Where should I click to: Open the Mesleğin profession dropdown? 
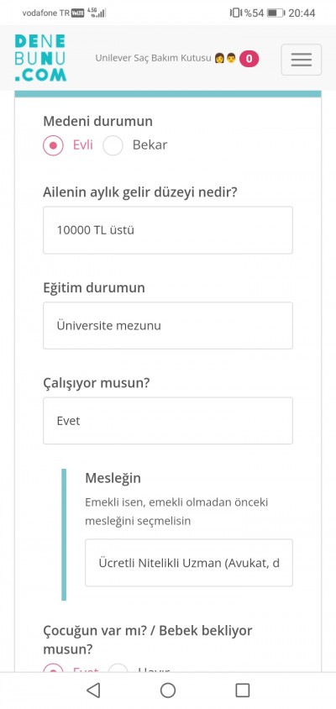pos(189,563)
